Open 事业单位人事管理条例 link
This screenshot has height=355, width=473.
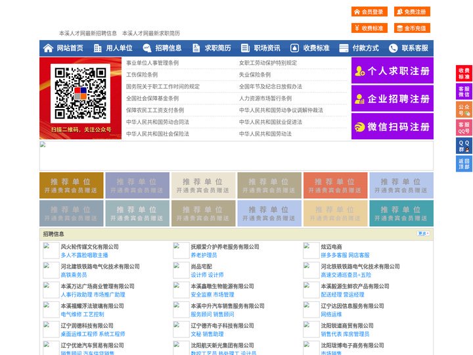pyautogui.click(x=152, y=63)
